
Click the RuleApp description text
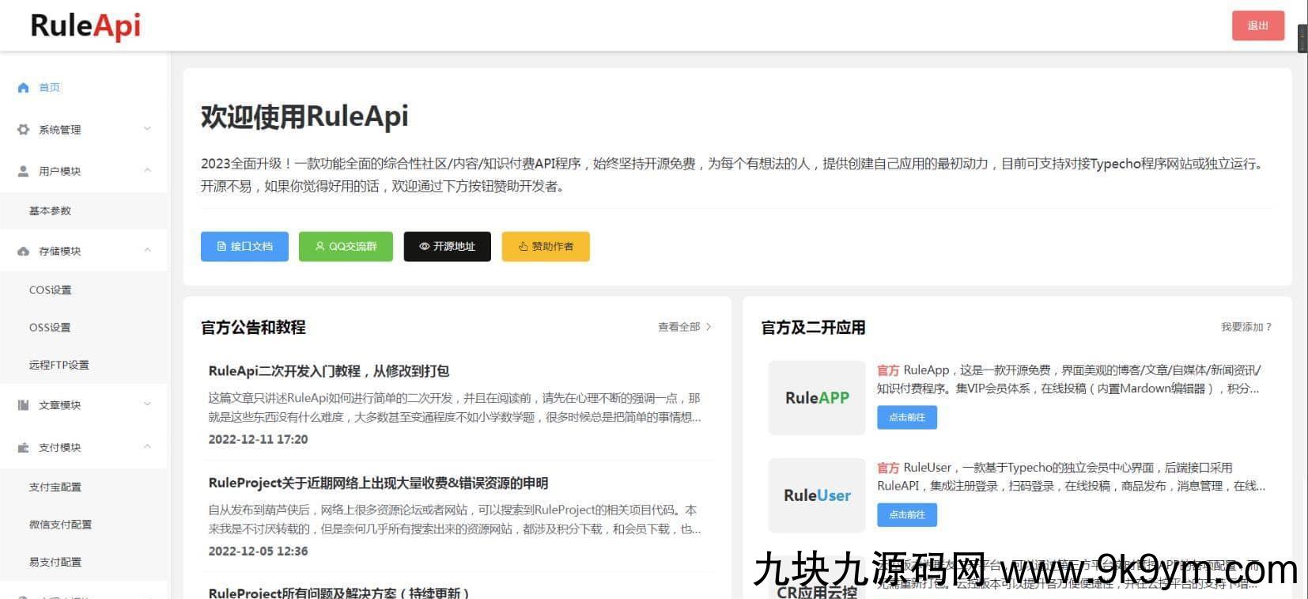coord(1070,379)
